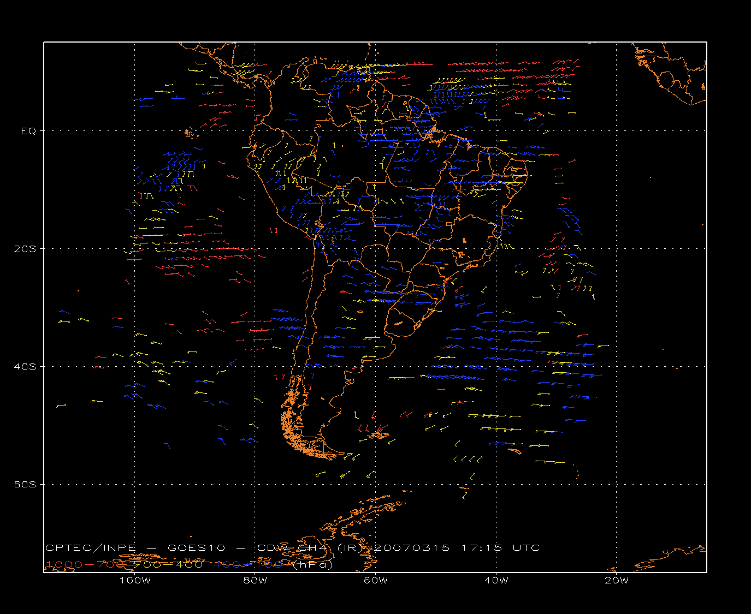
Task: Click the GOES10 satellite name text
Action: pyautogui.click(x=196, y=547)
